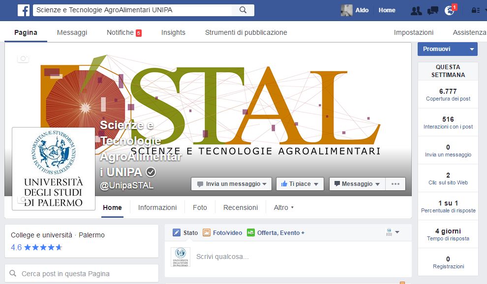Viewport: 487px width, 284px height.
Task: Open the Foto tab
Action: click(200, 207)
